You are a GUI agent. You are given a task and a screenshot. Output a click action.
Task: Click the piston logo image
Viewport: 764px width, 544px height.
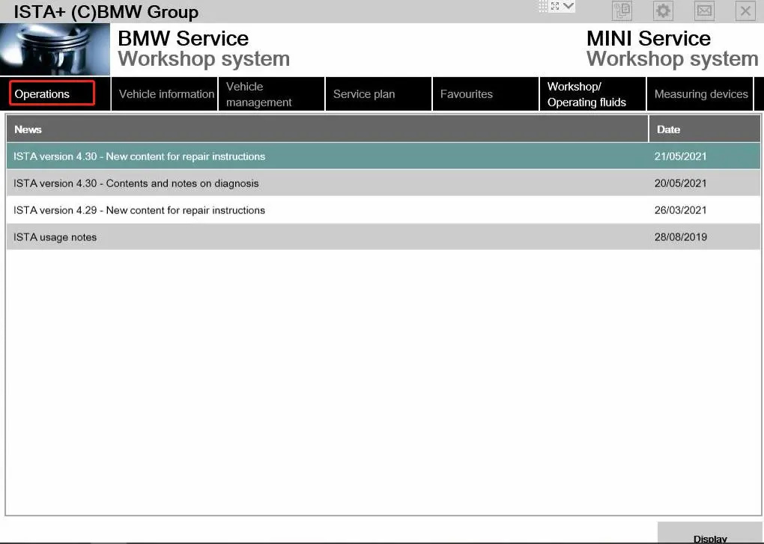(x=55, y=49)
